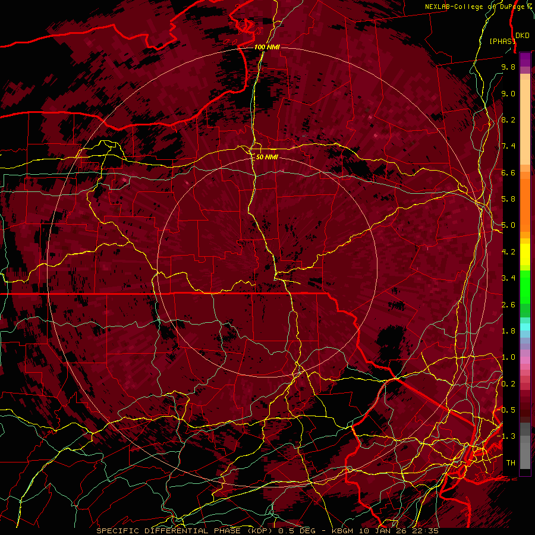This screenshot has height=535, width=535.
Task: Click the 7.4 scale value
Action: (508, 146)
